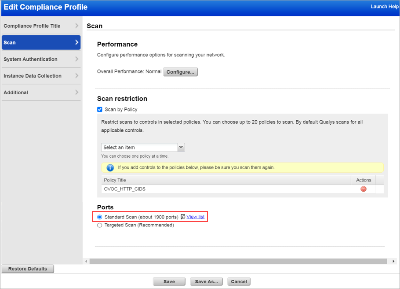Click the chevron arrow on System Authentication
The width and height of the screenshot is (400, 289).
point(77,59)
